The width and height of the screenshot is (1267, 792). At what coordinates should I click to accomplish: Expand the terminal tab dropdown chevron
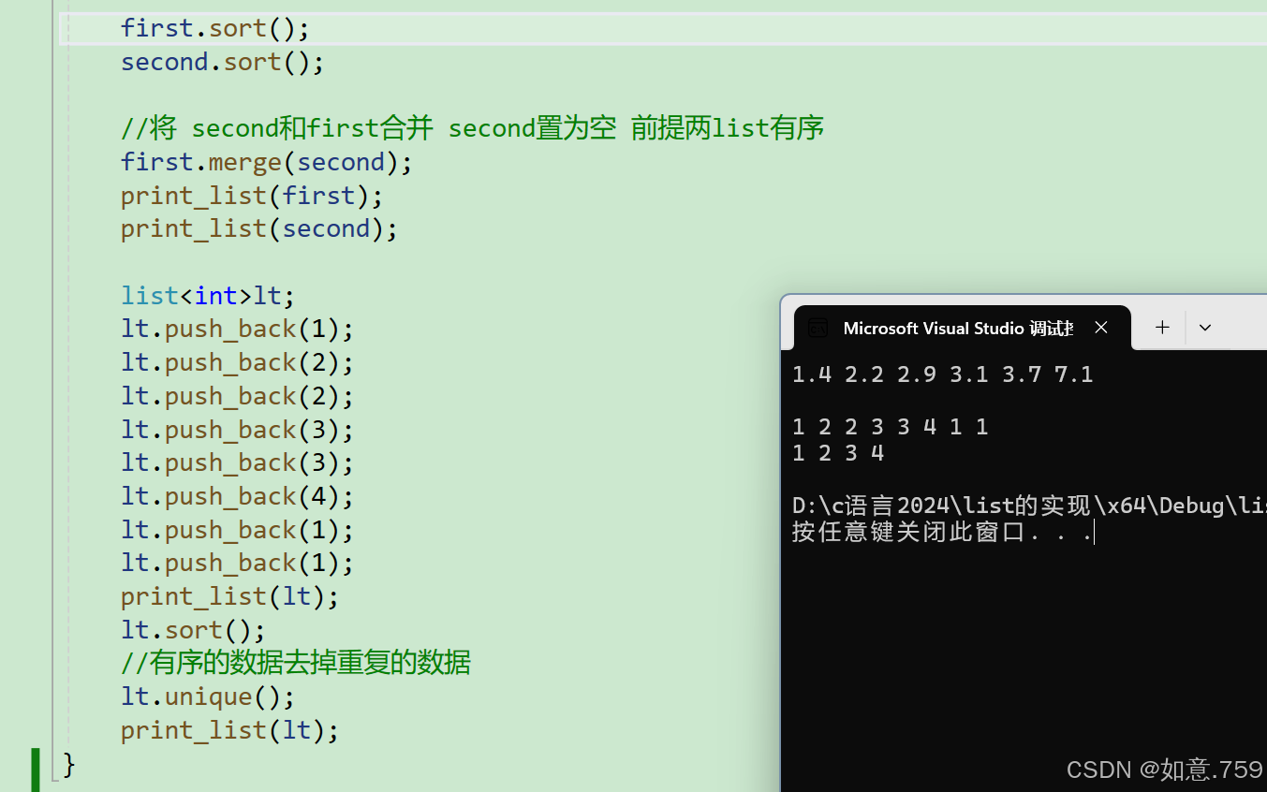click(1205, 328)
